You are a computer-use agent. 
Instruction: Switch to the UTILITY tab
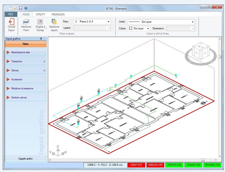[x=40, y=14]
